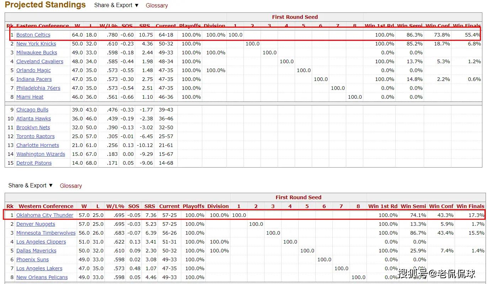This screenshot has width=487, height=284.
Task: Open the Los Angeles Clippers link
Action: tap(41, 242)
